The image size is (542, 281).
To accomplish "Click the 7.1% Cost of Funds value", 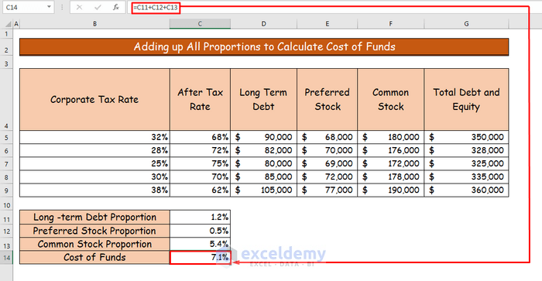I will 200,258.
